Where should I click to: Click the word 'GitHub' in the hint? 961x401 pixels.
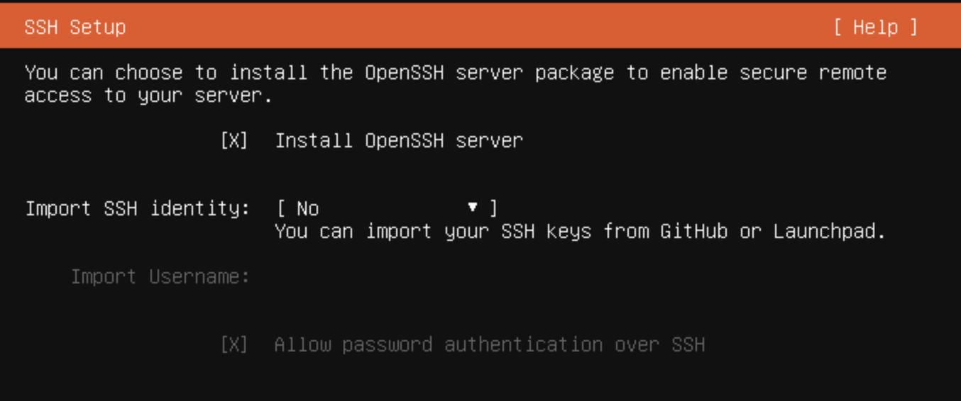click(693, 231)
